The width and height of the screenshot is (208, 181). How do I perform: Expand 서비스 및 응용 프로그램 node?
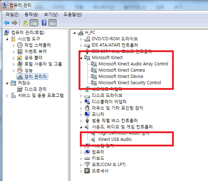point(7,96)
